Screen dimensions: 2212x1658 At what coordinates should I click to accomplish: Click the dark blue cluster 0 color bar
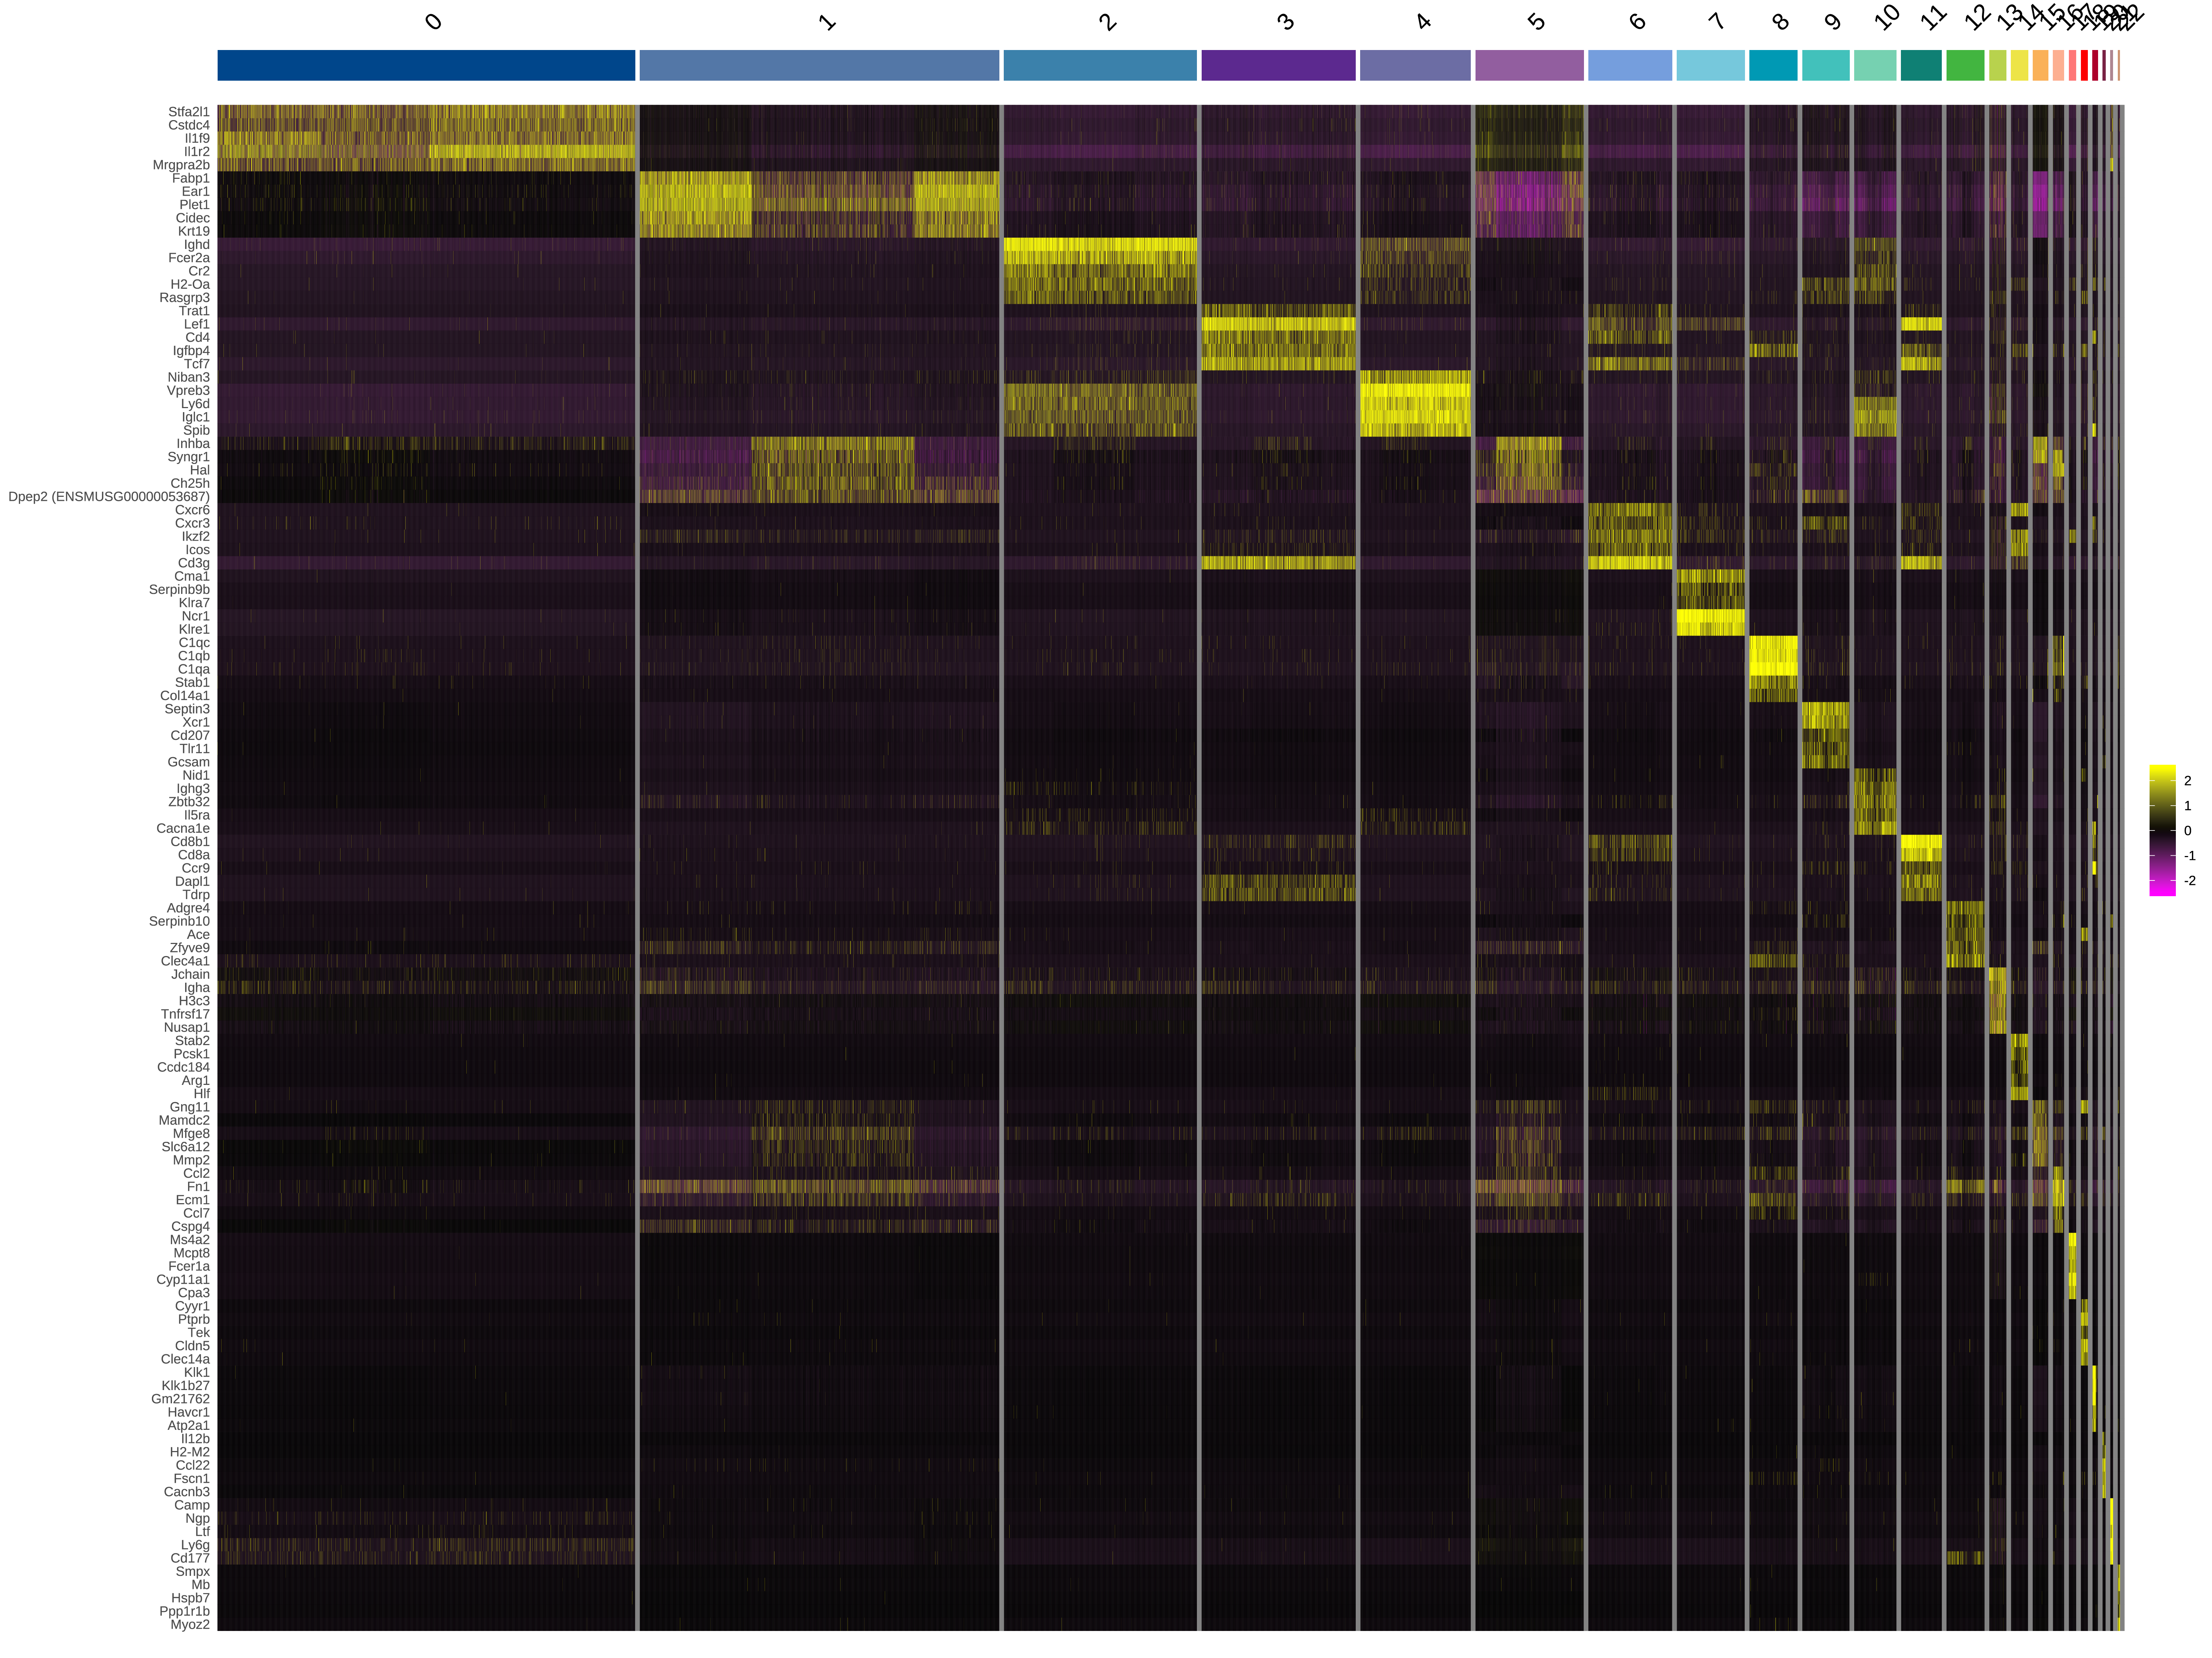(x=426, y=65)
